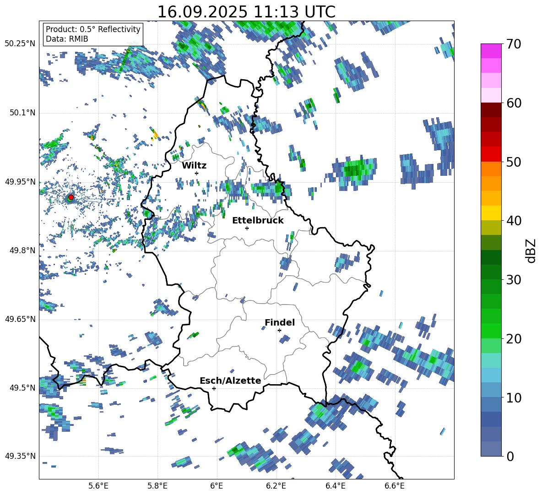Click the Data: RMIB text
This screenshot has width=542, height=495.
[67, 39]
